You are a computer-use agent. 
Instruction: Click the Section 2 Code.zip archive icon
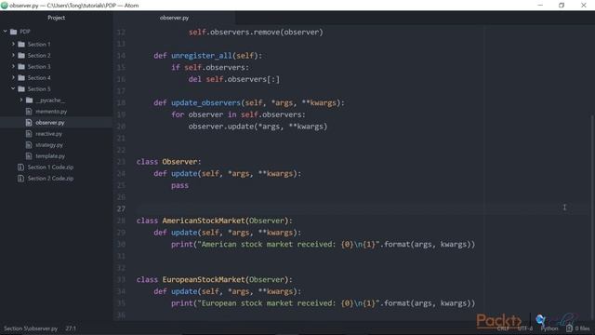point(20,178)
